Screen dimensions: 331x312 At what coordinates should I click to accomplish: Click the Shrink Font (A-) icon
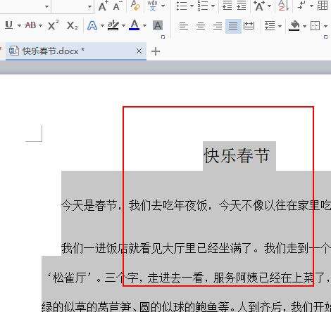(117, 6)
